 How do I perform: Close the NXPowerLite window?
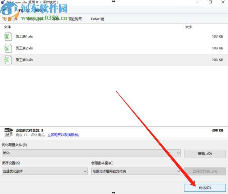223,2
